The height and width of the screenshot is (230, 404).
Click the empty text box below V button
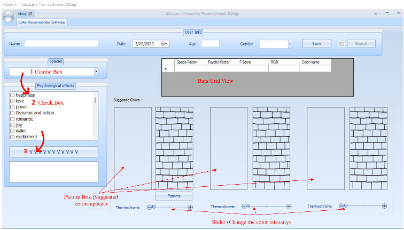click(x=53, y=172)
